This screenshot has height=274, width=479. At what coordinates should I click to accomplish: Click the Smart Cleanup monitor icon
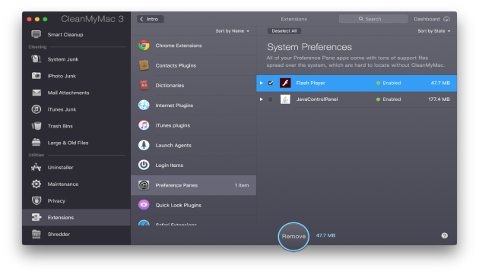coord(36,34)
